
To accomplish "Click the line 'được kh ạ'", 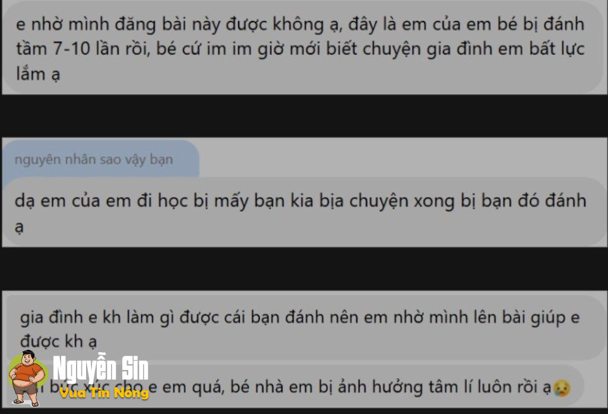I will [x=58, y=342].
